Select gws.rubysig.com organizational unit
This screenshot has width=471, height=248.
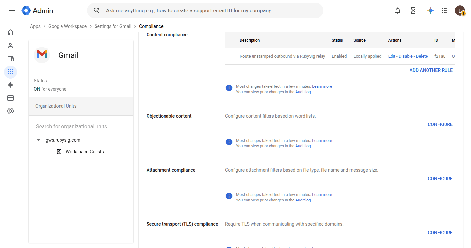pos(63,140)
